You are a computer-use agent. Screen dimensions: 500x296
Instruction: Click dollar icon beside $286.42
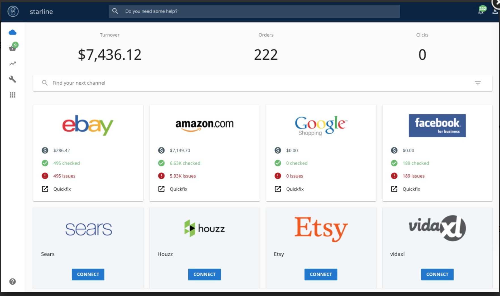tap(45, 151)
